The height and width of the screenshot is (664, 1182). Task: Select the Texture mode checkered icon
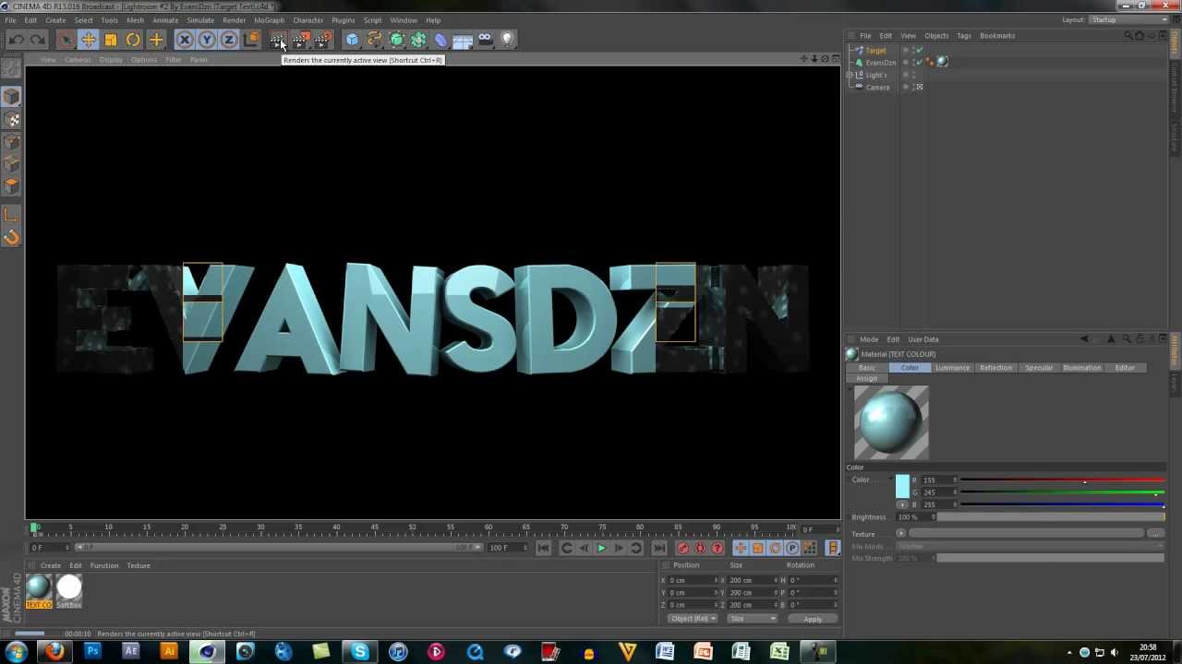click(11, 120)
